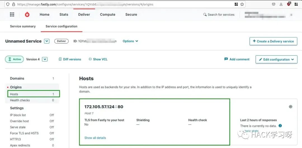The width and height of the screenshot is (302, 148).
Task: Click the shield icon in the address bar
Action: tap(8, 4)
